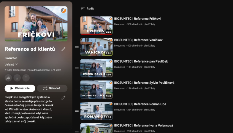Open video title Reference Ivana Volencová

(144, 126)
